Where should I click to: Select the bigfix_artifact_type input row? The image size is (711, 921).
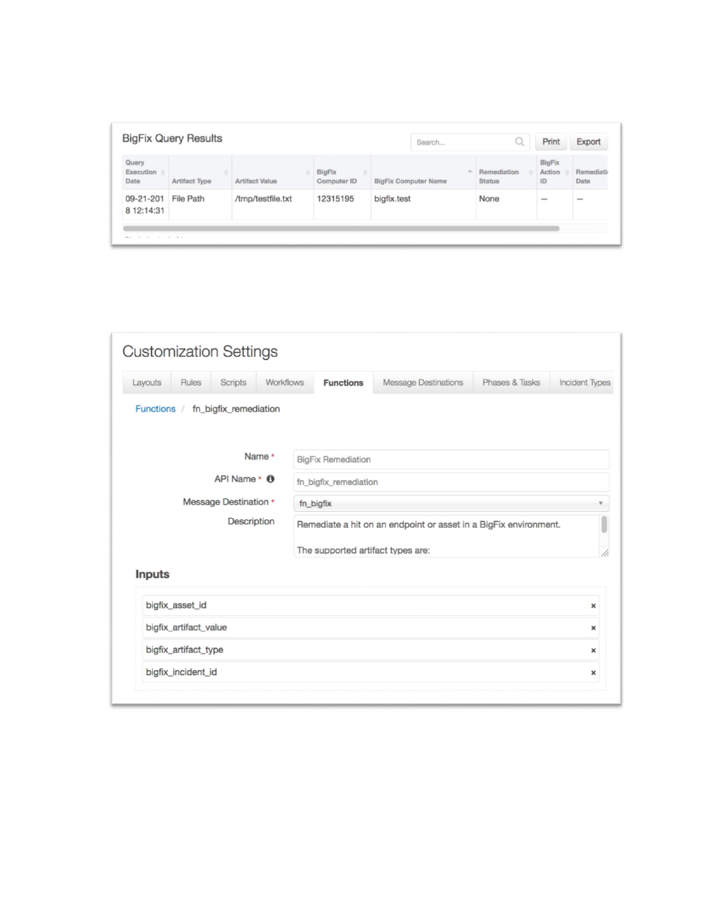[x=371, y=649]
